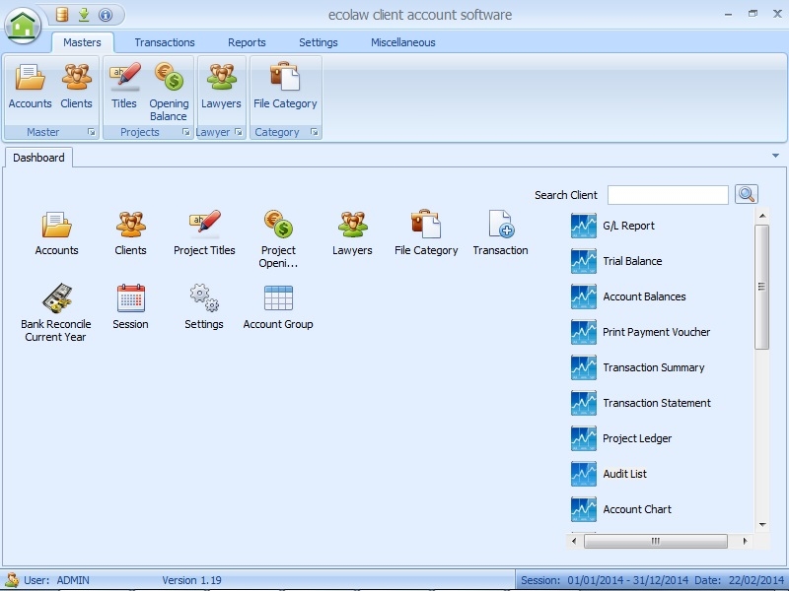Open the Account Group dashboard icon
The image size is (789, 591).
pyautogui.click(x=278, y=299)
